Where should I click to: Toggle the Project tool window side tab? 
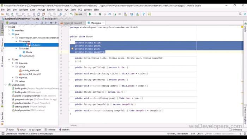point(2,28)
